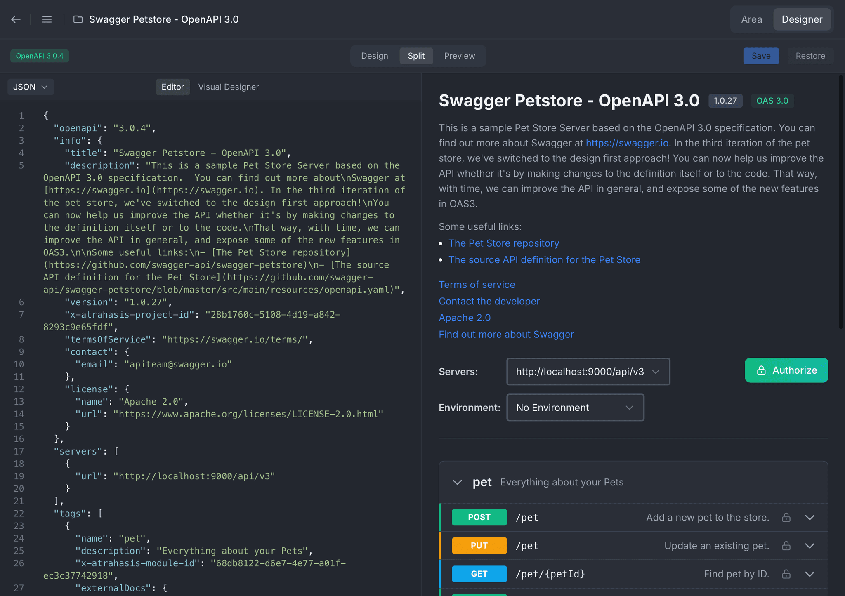Switch to the Visual Designer tab
Viewport: 845px width, 596px height.
click(228, 87)
